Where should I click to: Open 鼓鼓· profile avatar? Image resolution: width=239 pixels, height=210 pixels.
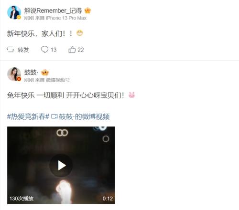14,74
